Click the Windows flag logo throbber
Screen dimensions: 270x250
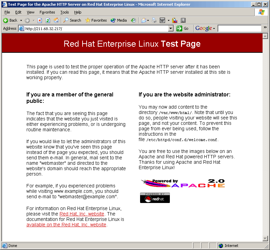[x=262, y=12]
